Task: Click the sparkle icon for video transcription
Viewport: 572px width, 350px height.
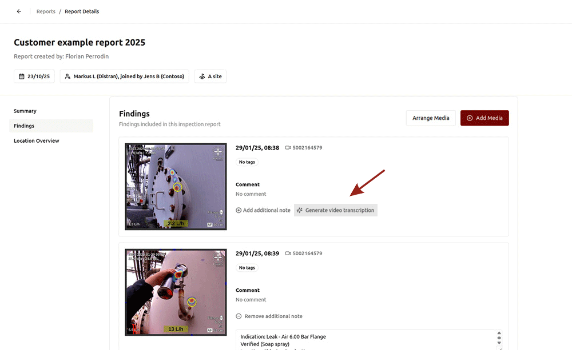Action: (x=300, y=210)
